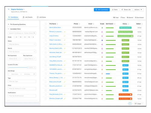Open the Offer Accepted status dropdown for david_latest
The width and height of the screenshot is (151, 113).
click(125, 28)
